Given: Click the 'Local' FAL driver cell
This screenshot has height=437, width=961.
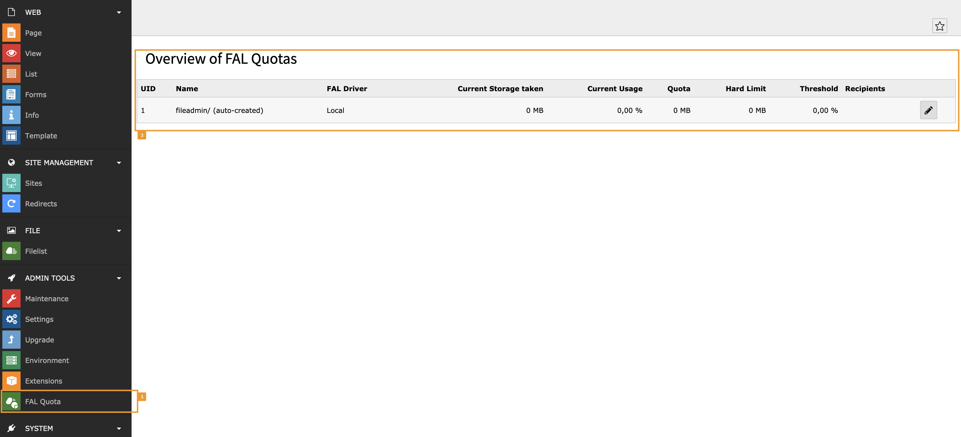Looking at the screenshot, I should coord(335,110).
